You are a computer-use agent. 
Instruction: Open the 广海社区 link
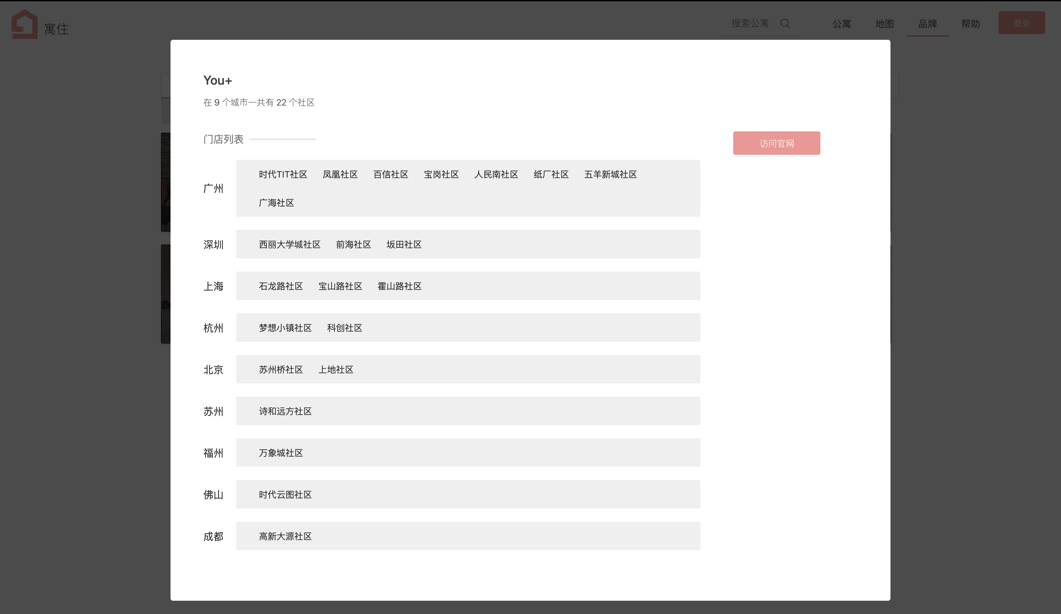pos(276,203)
